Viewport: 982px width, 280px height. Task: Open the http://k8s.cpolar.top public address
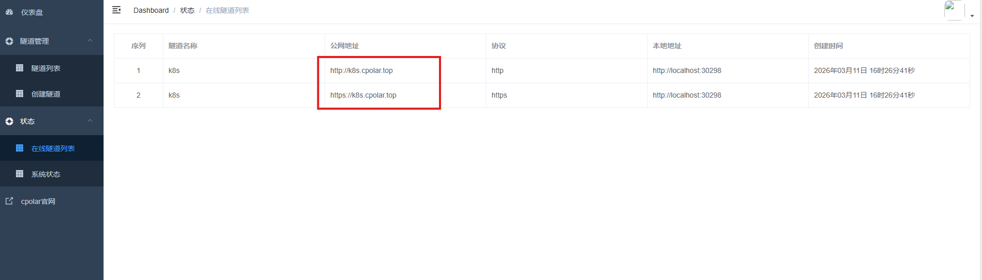click(361, 70)
